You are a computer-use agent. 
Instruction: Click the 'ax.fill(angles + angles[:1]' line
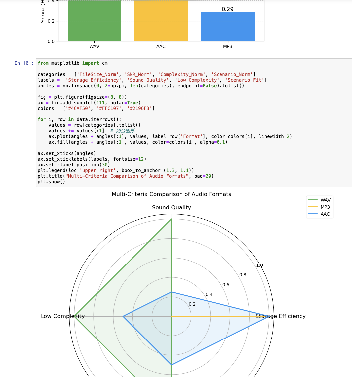pyautogui.click(x=138, y=142)
